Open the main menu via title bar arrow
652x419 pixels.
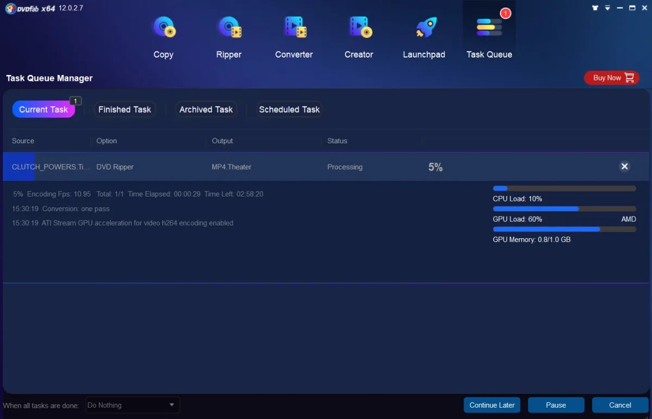(608, 8)
